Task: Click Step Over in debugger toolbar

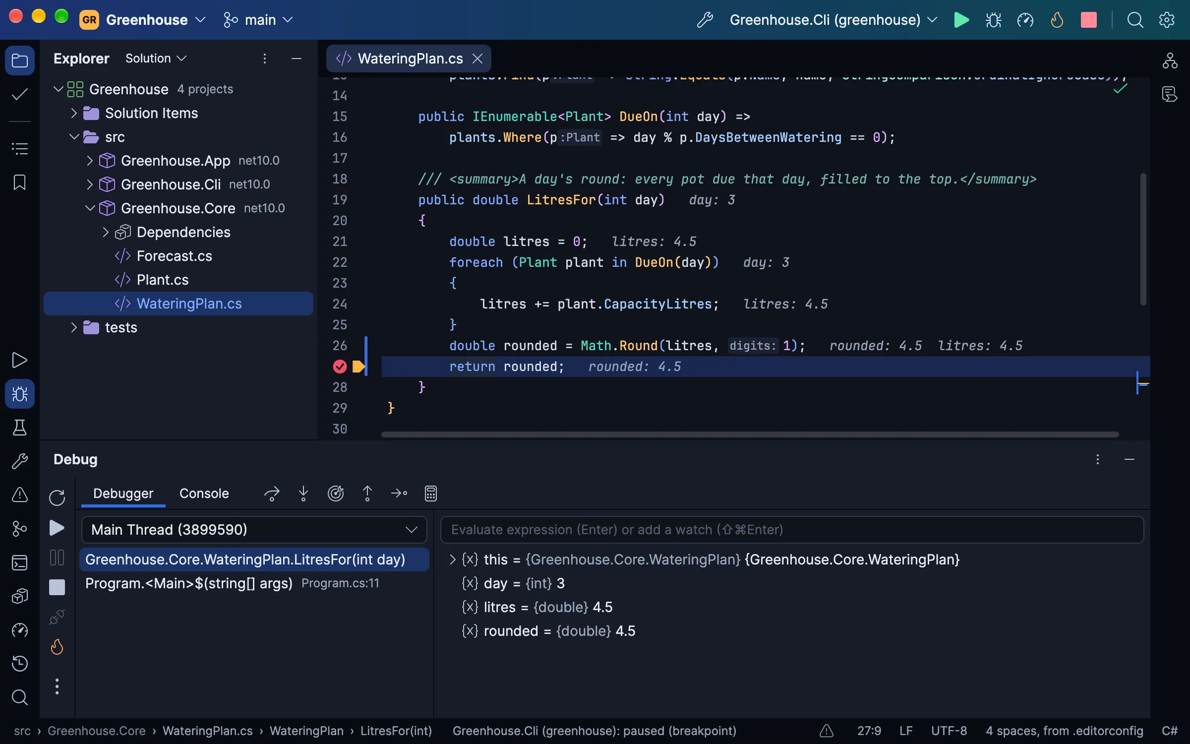Action: coord(272,494)
